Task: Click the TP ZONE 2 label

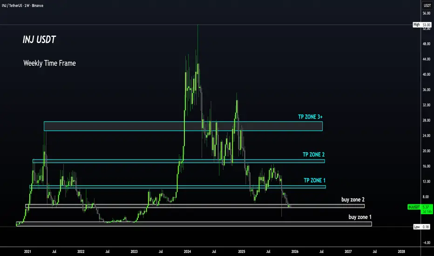Action: click(313, 155)
